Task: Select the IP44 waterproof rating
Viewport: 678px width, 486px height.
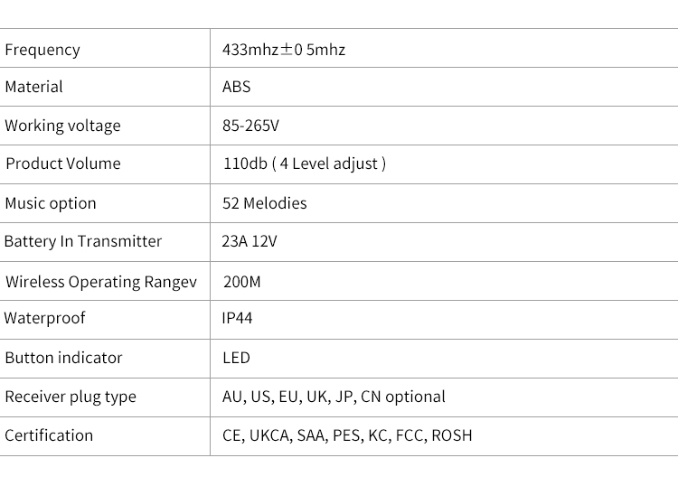Action: coord(237,318)
